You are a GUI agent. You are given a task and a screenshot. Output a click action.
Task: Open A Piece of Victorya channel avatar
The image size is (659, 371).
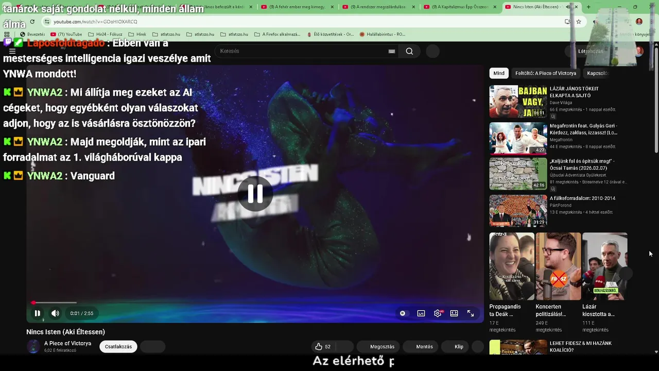(x=33, y=347)
